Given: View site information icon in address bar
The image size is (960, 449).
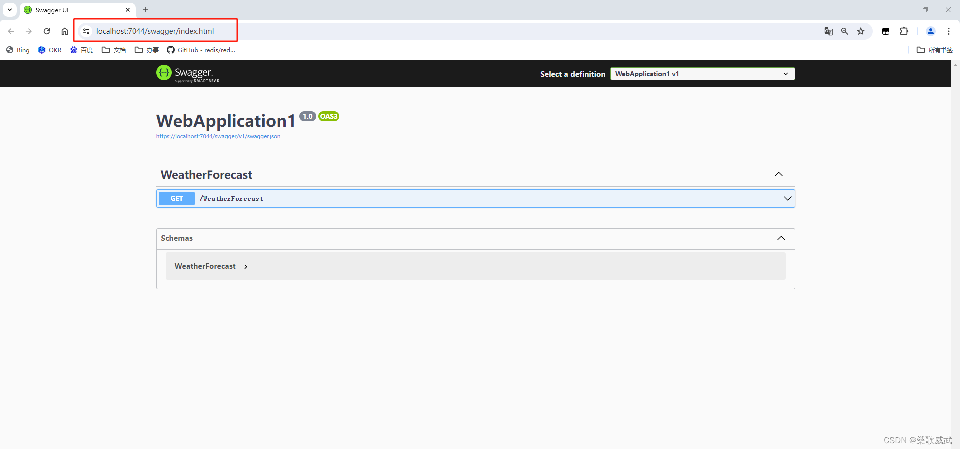Looking at the screenshot, I should point(86,31).
